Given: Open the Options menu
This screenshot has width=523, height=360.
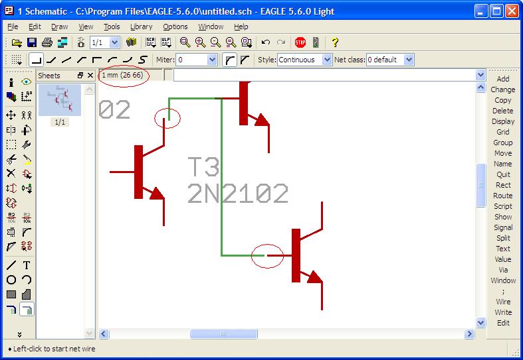Looking at the screenshot, I should click(175, 27).
